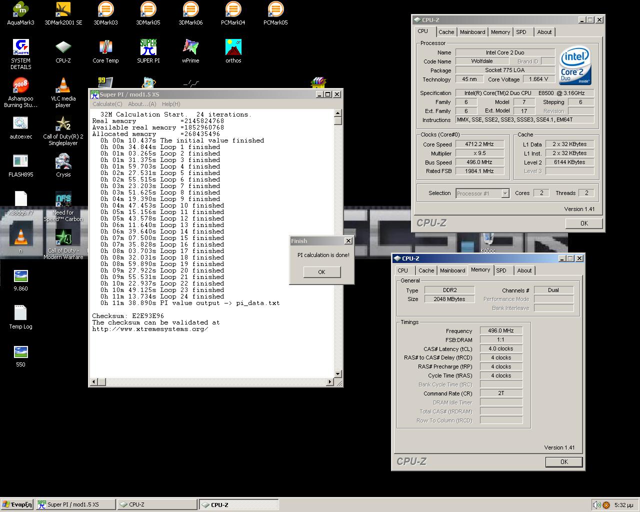Switch to Memory tab in top CPU-Z
Viewport: 640px width, 512px height.
click(x=500, y=32)
